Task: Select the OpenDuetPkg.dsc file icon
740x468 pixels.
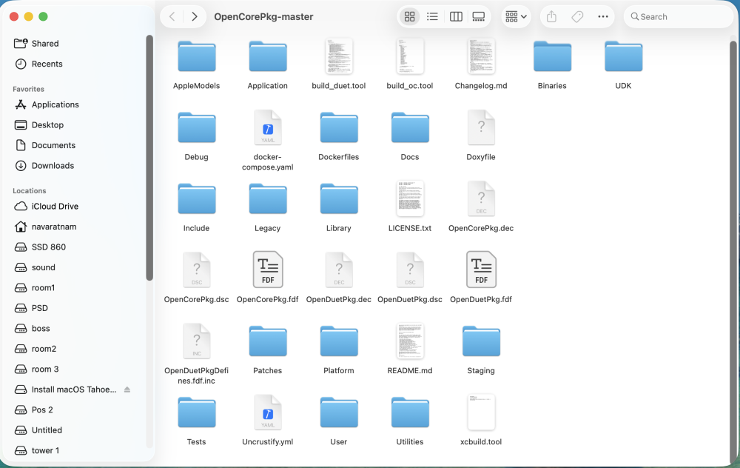Action: (410, 270)
